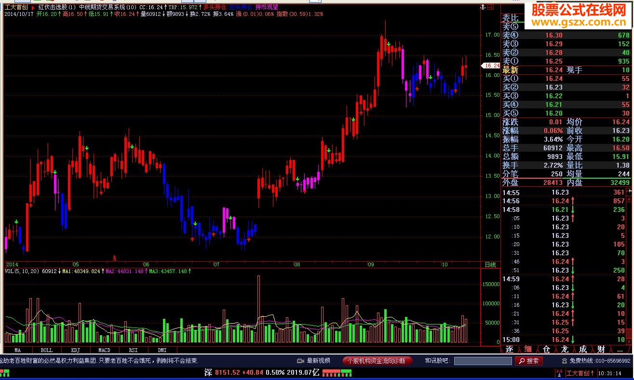Click the 工大首创 stock name in the title
This screenshot has width=634, height=380.
16,8
